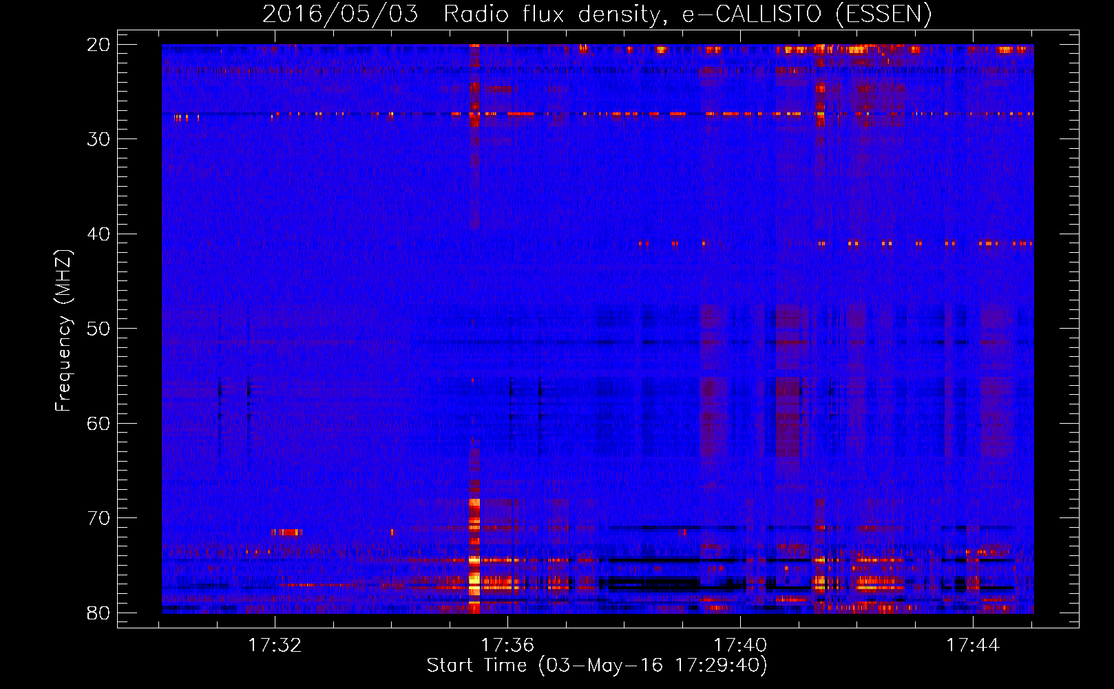The width and height of the screenshot is (1114, 689).
Task: Click the 40 frequency tick label
Action: pyautogui.click(x=99, y=234)
